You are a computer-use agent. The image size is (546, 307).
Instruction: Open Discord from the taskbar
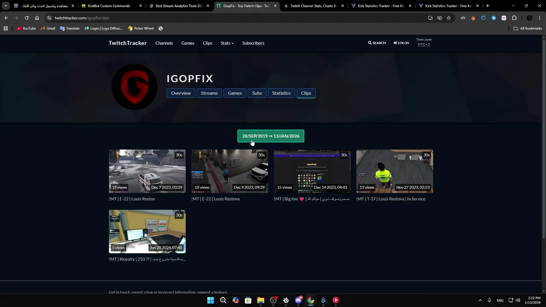pyautogui.click(x=299, y=300)
